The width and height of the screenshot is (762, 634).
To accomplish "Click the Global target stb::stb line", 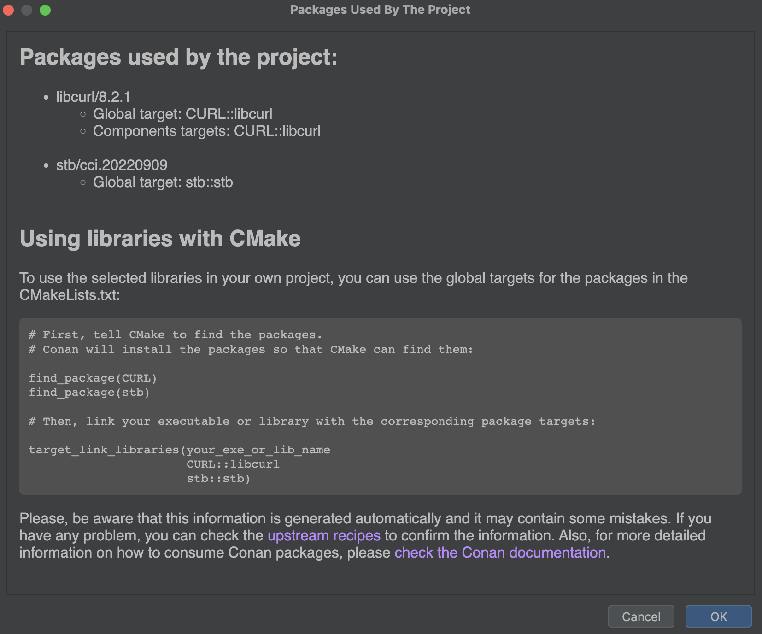I will coord(163,182).
